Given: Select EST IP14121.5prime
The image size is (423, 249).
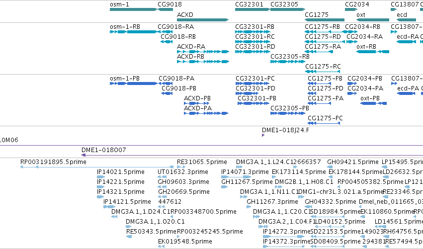Looking at the screenshot, I should tap(109, 207).
